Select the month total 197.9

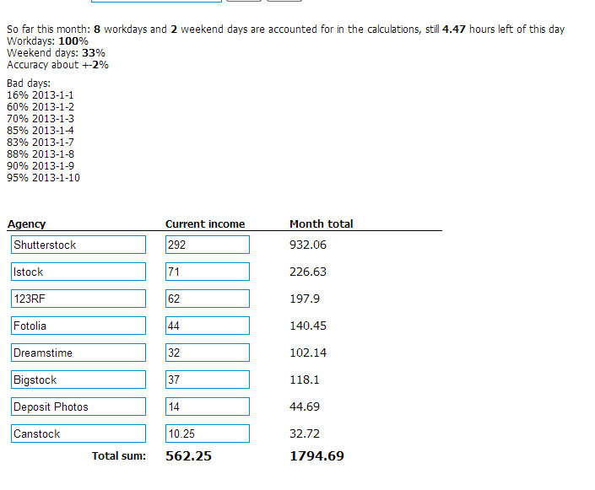click(x=305, y=299)
